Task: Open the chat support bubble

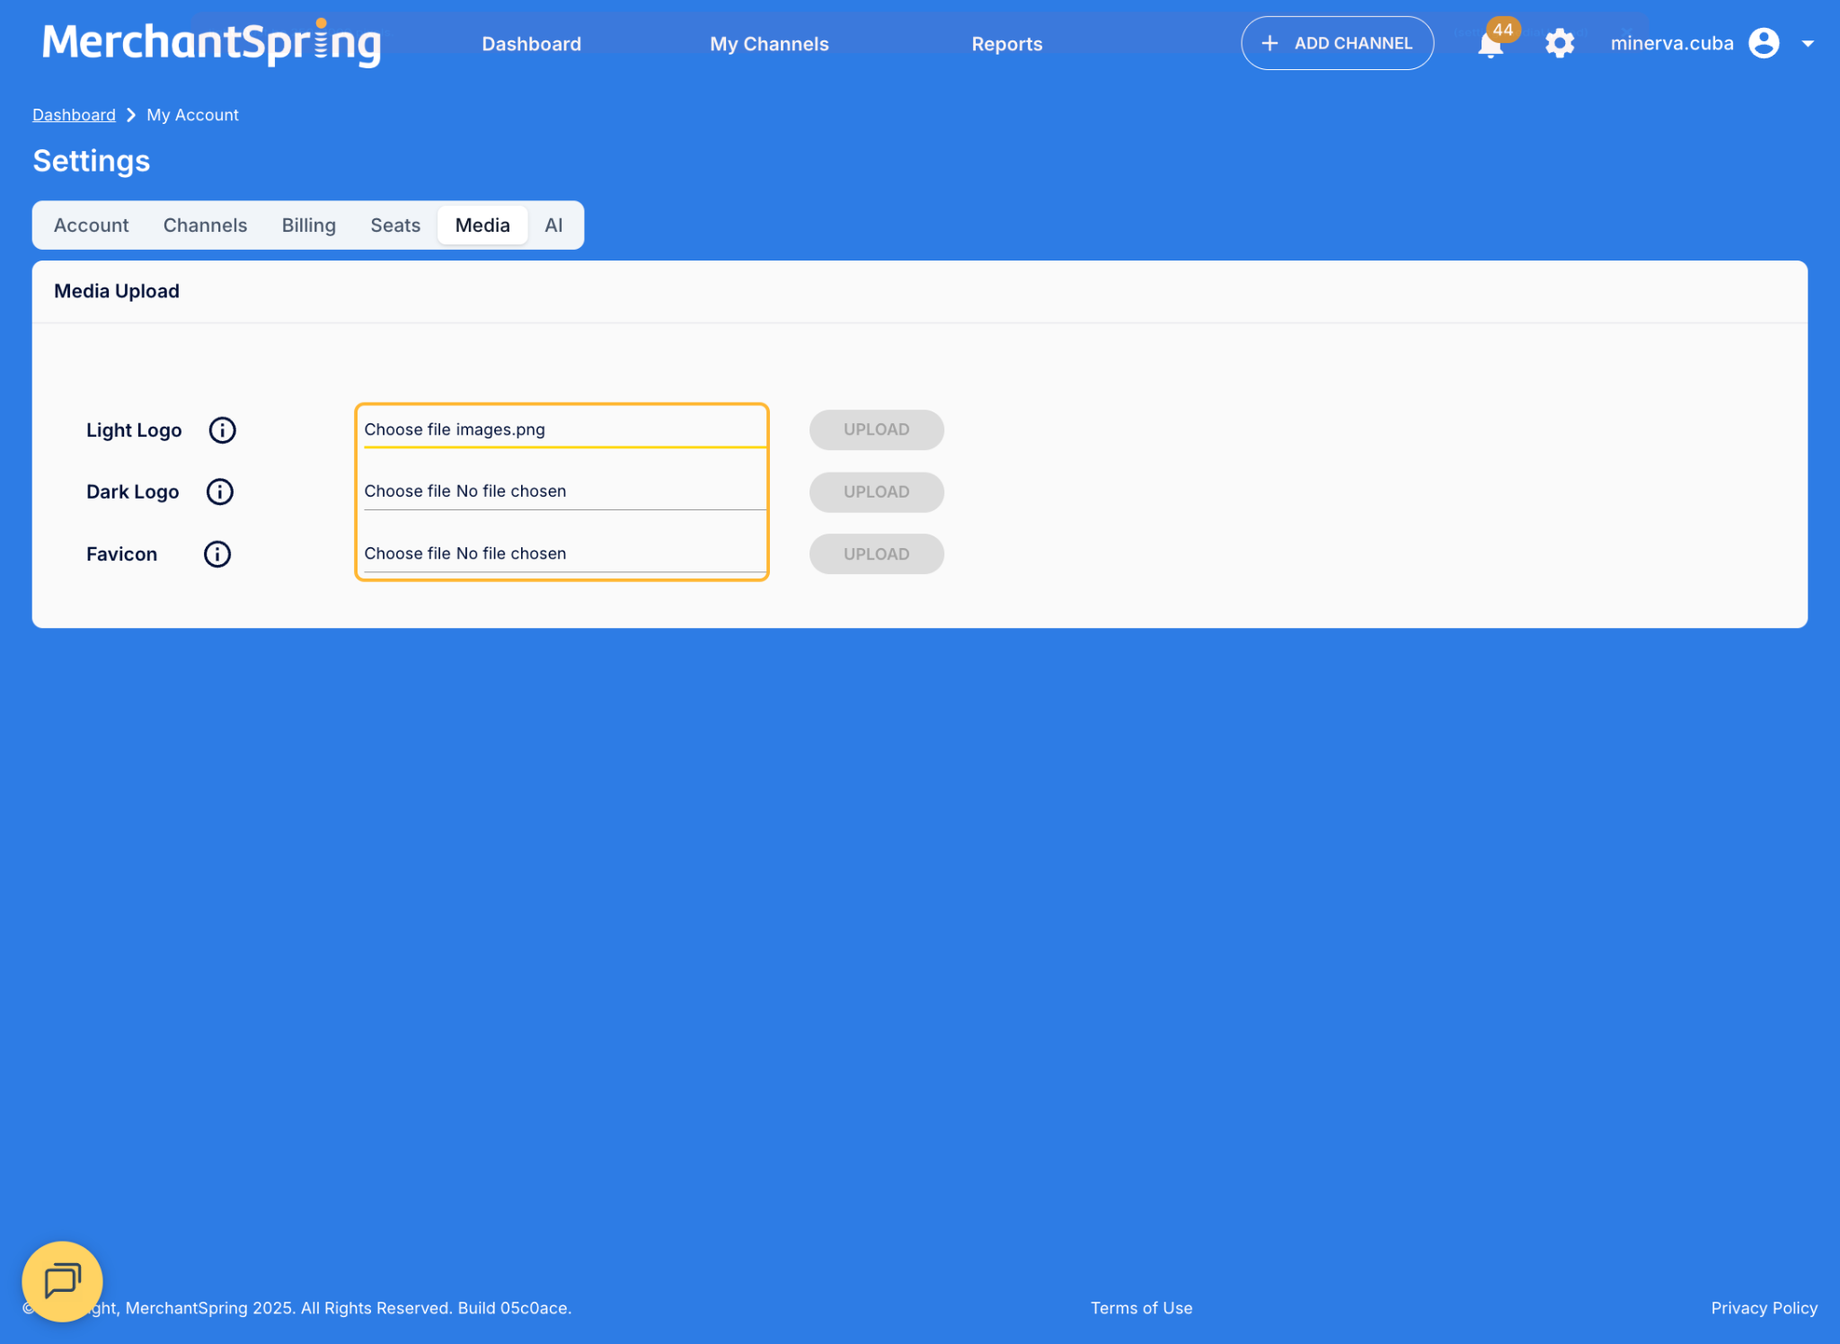Action: [x=62, y=1280]
